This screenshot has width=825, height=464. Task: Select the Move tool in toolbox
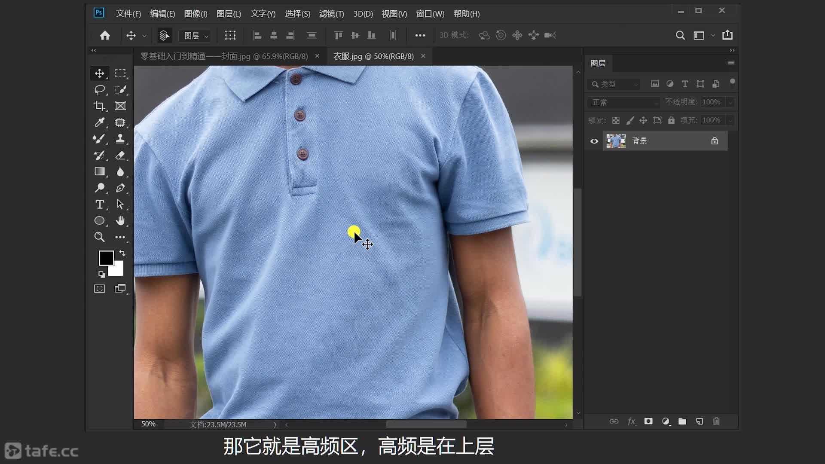[x=100, y=73]
